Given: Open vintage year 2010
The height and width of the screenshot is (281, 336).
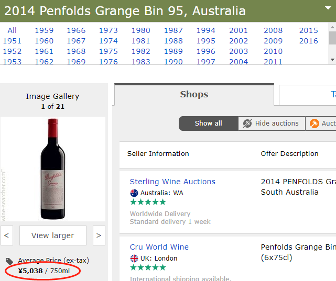Looking at the screenshot, I should 273,51.
